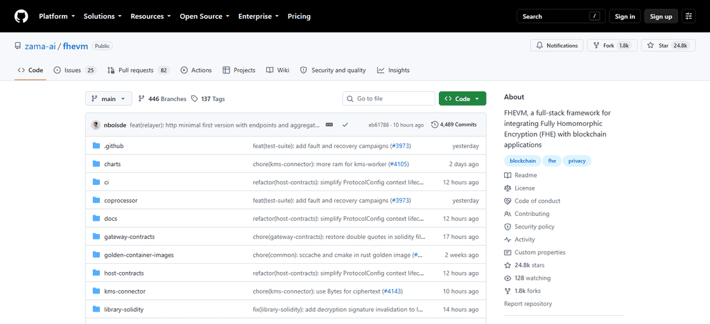Select the Code tab
This screenshot has height=324, width=710.
(x=31, y=70)
